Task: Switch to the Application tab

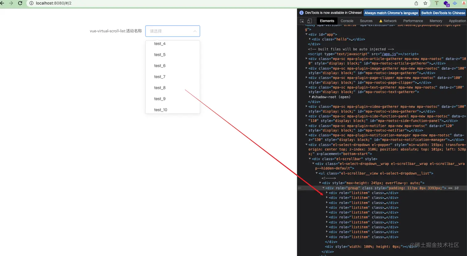Action: (x=457, y=21)
